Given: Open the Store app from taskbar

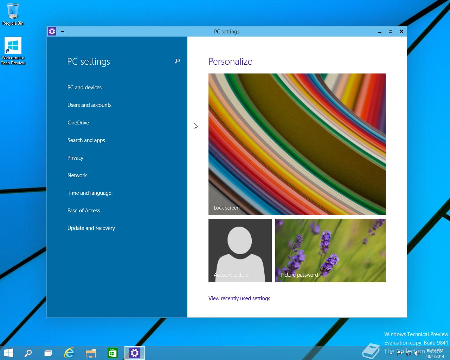Looking at the screenshot, I should tap(113, 353).
